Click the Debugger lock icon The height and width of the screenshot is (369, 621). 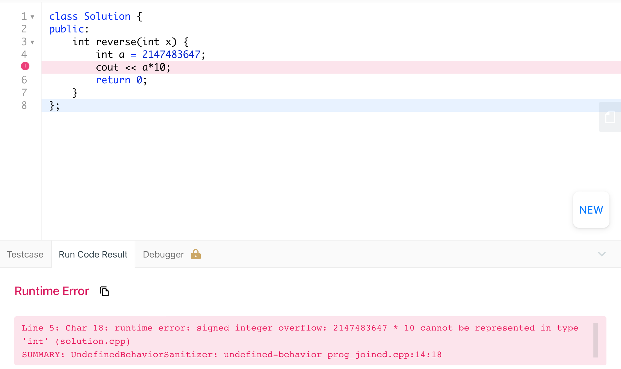[196, 254]
